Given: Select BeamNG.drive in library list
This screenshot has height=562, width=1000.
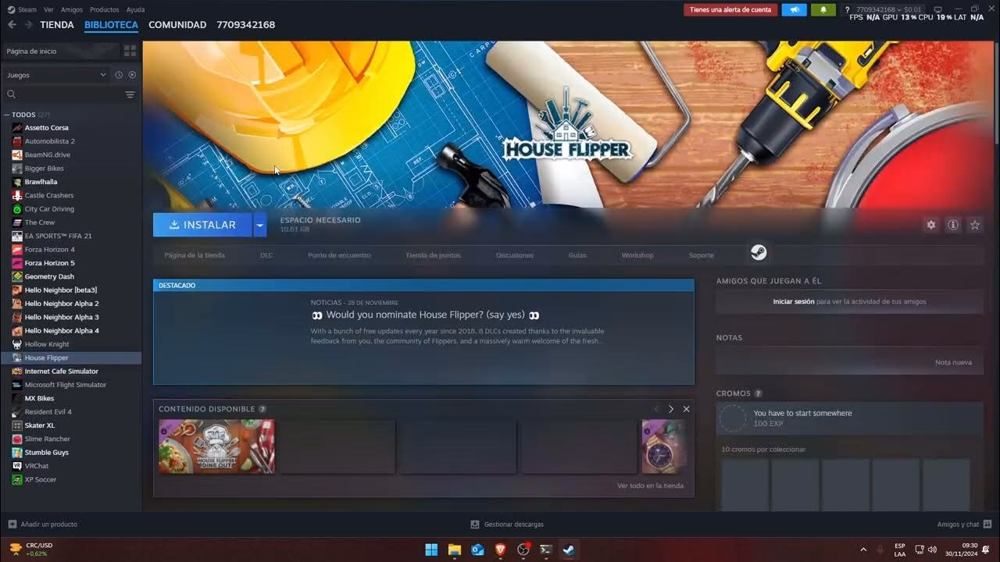Looking at the screenshot, I should coord(47,155).
